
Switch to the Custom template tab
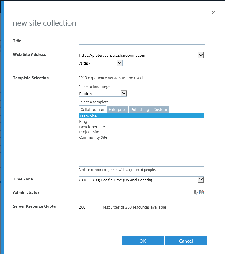point(160,109)
